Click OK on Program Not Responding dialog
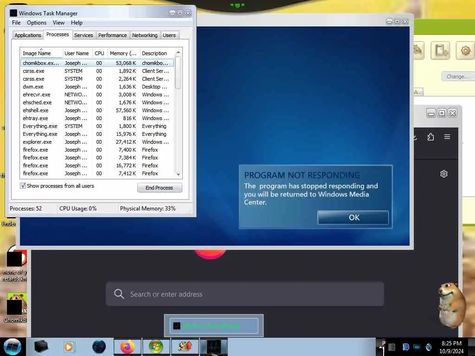This screenshot has width=475, height=356. 353,217
